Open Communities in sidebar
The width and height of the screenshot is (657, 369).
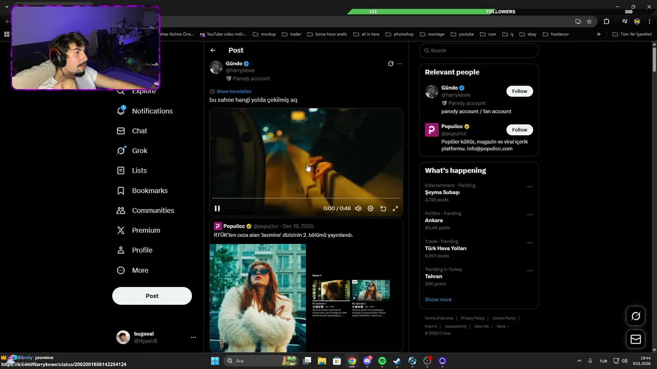coord(146,211)
